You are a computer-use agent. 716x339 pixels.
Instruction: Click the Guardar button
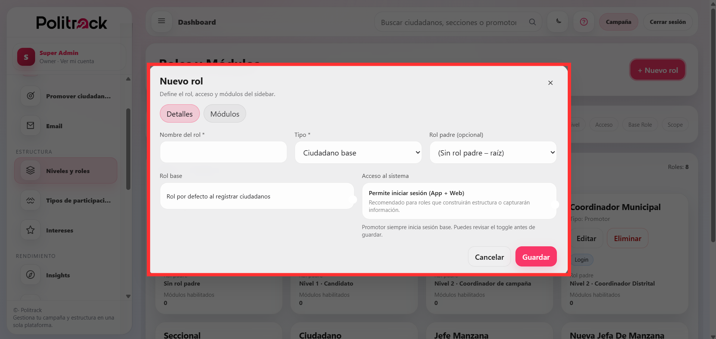[536, 257]
